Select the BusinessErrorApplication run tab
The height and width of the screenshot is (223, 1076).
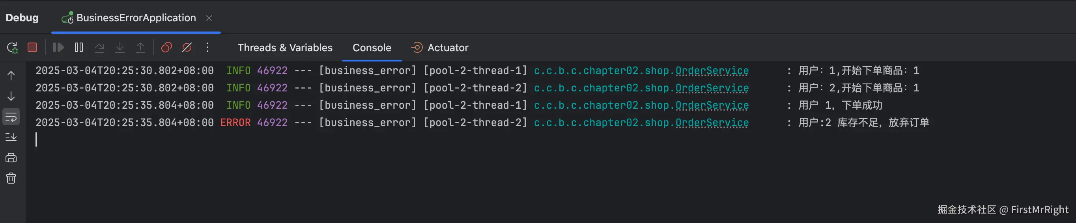tap(129, 18)
